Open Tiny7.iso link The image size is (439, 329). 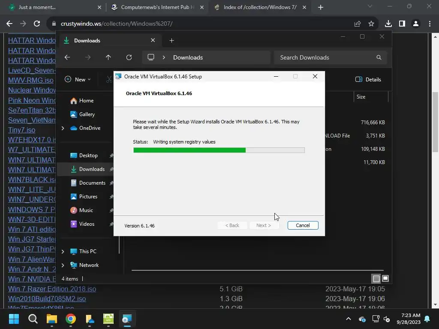(x=22, y=130)
